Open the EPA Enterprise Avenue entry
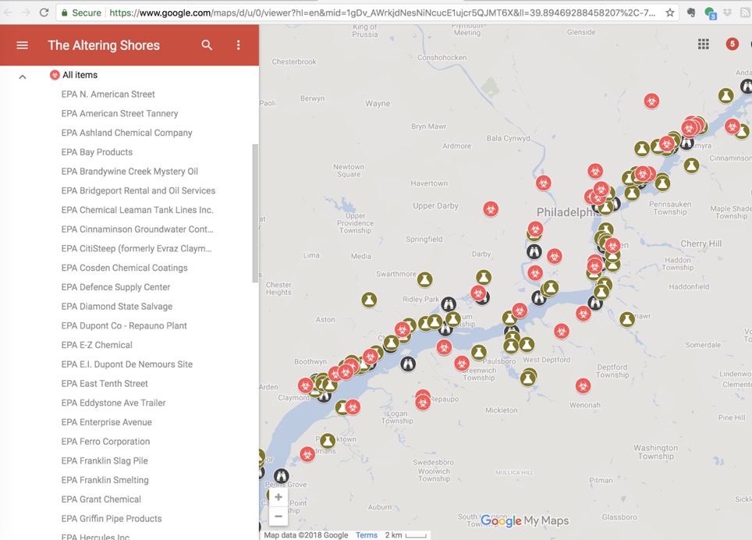Screen dimensions: 752x540 click(106, 422)
